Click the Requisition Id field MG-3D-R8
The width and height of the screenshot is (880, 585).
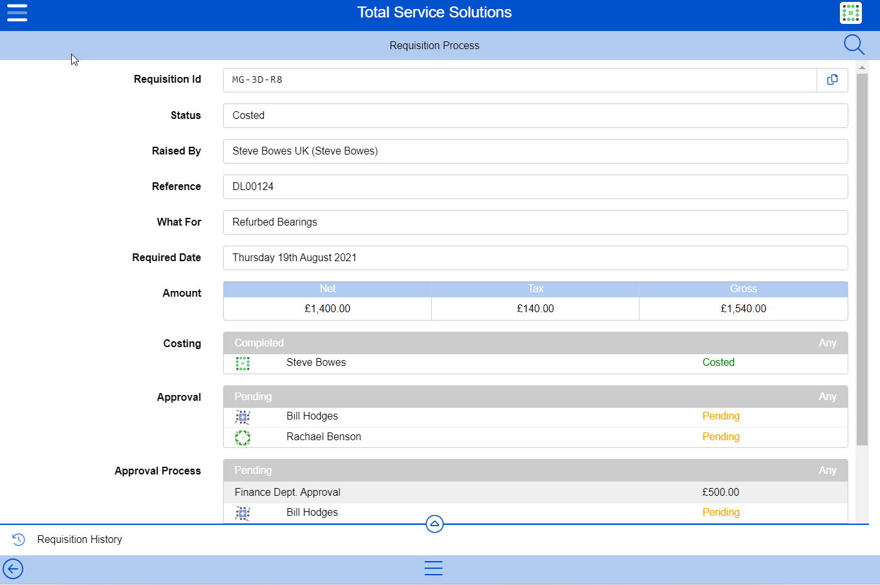click(520, 80)
